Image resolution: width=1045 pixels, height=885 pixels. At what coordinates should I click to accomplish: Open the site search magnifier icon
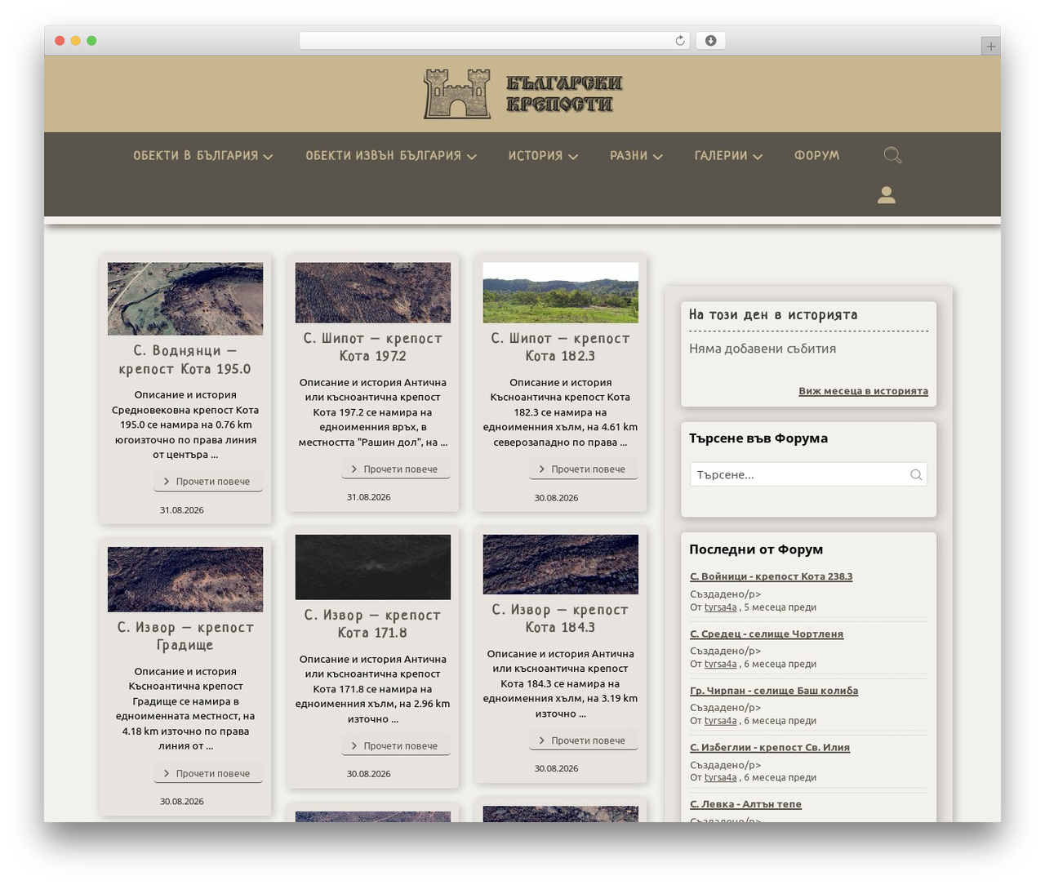pyautogui.click(x=892, y=155)
